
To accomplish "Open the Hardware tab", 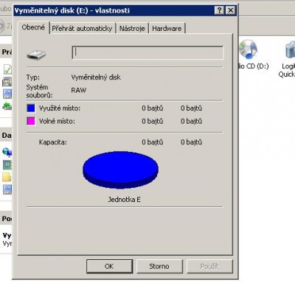I will coord(167,29).
